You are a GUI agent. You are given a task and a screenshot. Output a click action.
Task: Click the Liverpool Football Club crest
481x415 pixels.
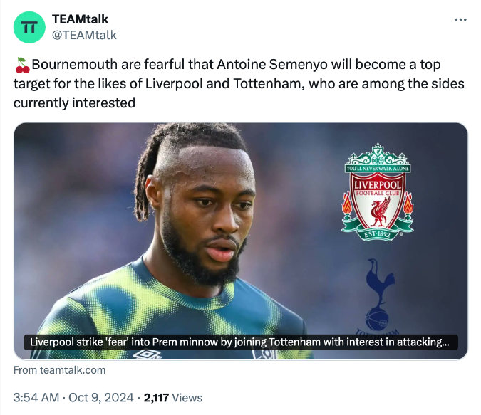[x=378, y=191]
